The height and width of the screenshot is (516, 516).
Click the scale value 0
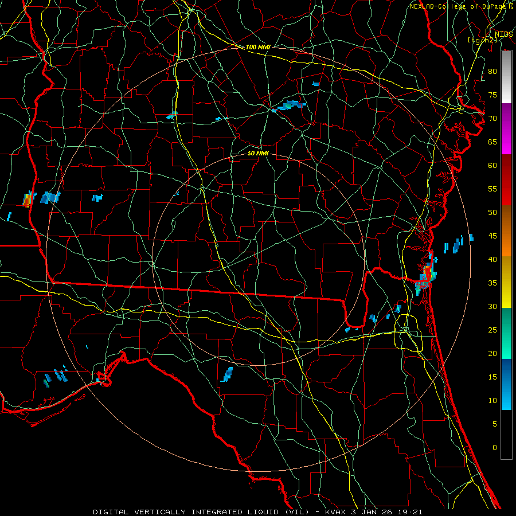coord(495,448)
